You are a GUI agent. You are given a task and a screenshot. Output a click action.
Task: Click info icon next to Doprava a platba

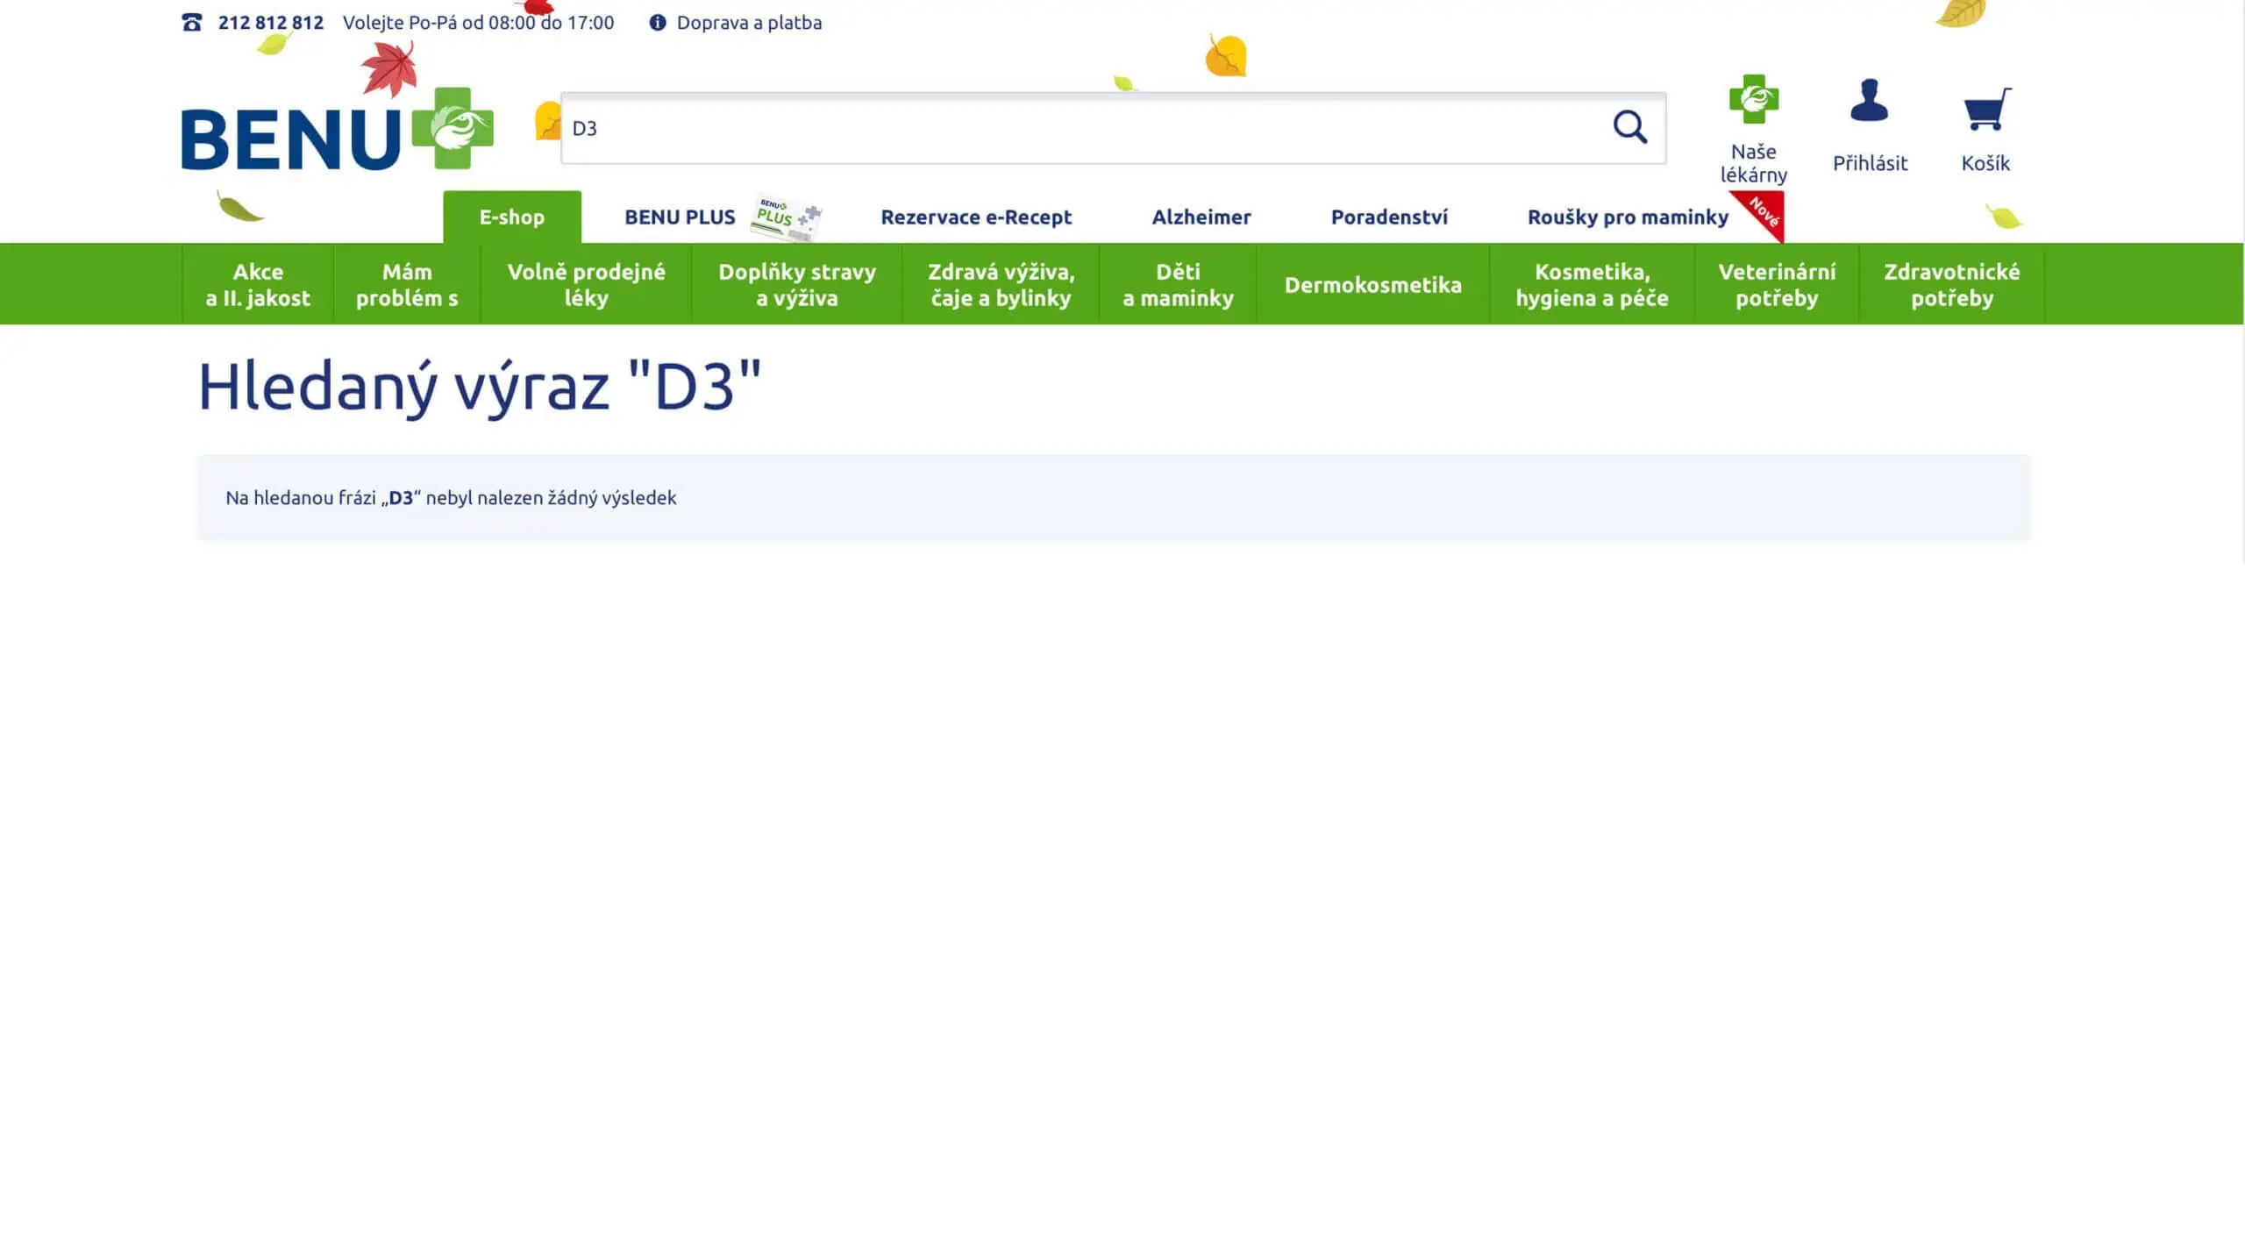click(x=657, y=23)
